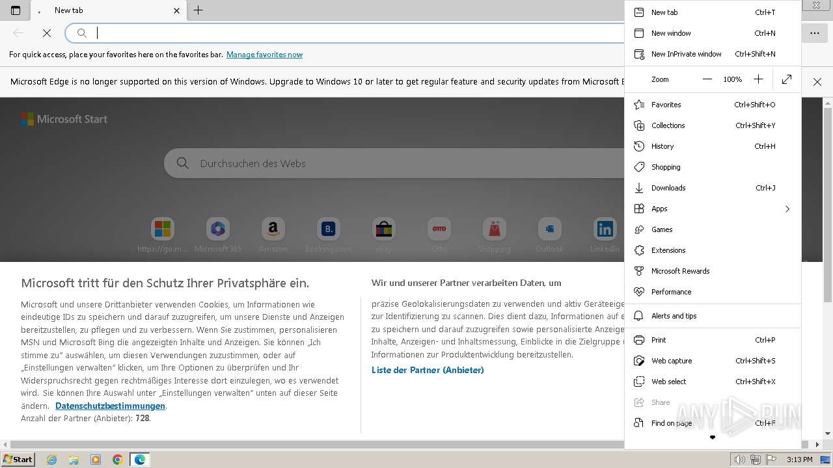Open the Microsoft 365 quick link tile
This screenshot has height=468, width=833.
[218, 235]
